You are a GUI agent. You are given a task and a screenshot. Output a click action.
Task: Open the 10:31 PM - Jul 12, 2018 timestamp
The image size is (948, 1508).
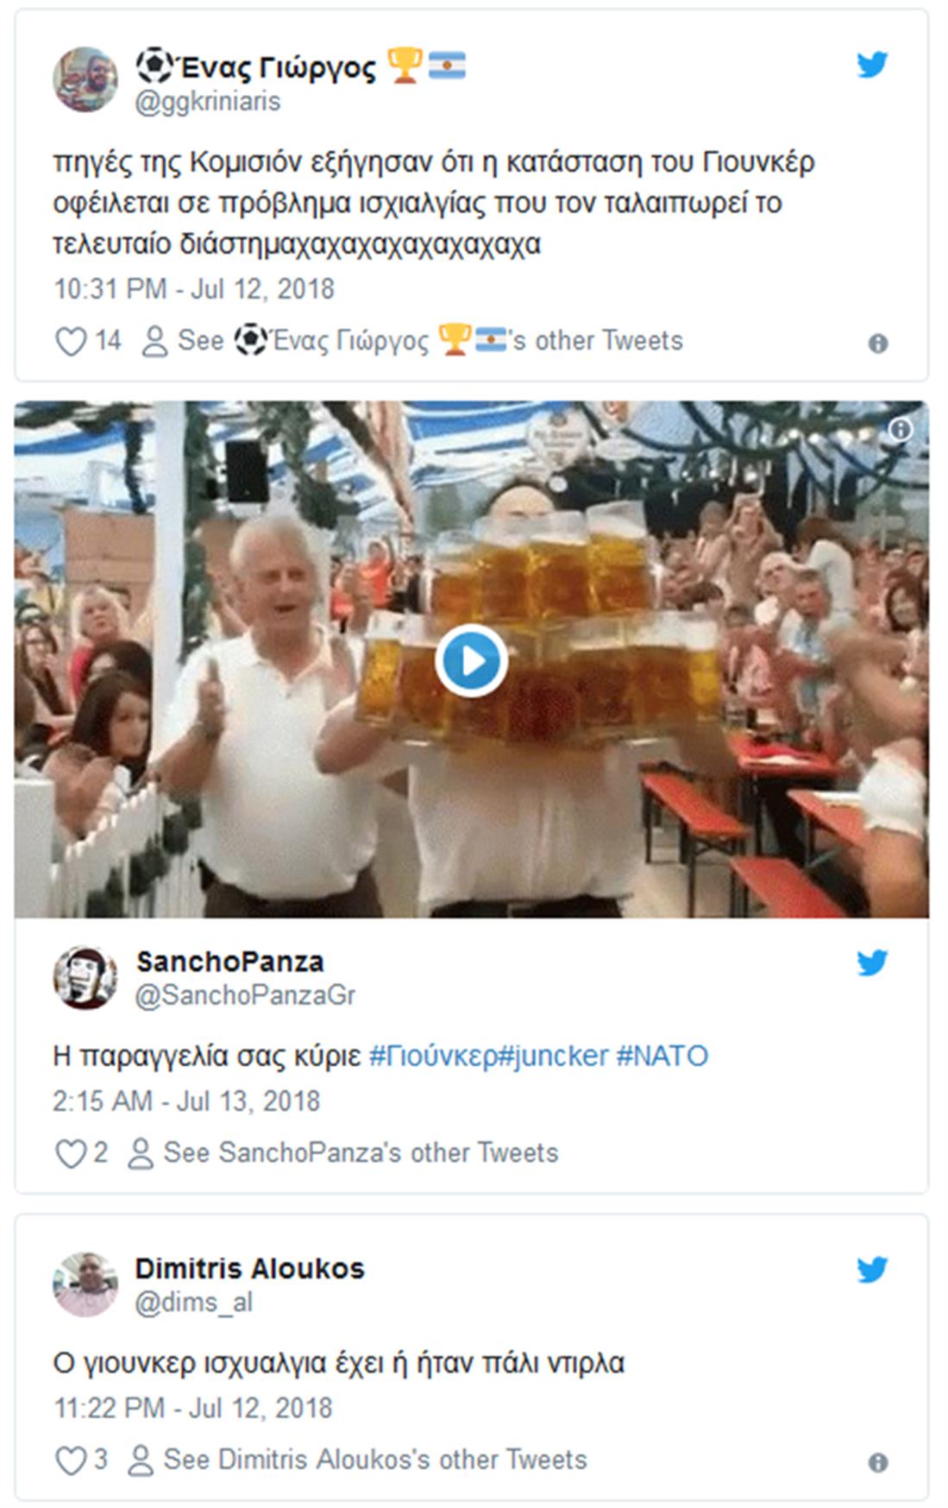point(194,289)
